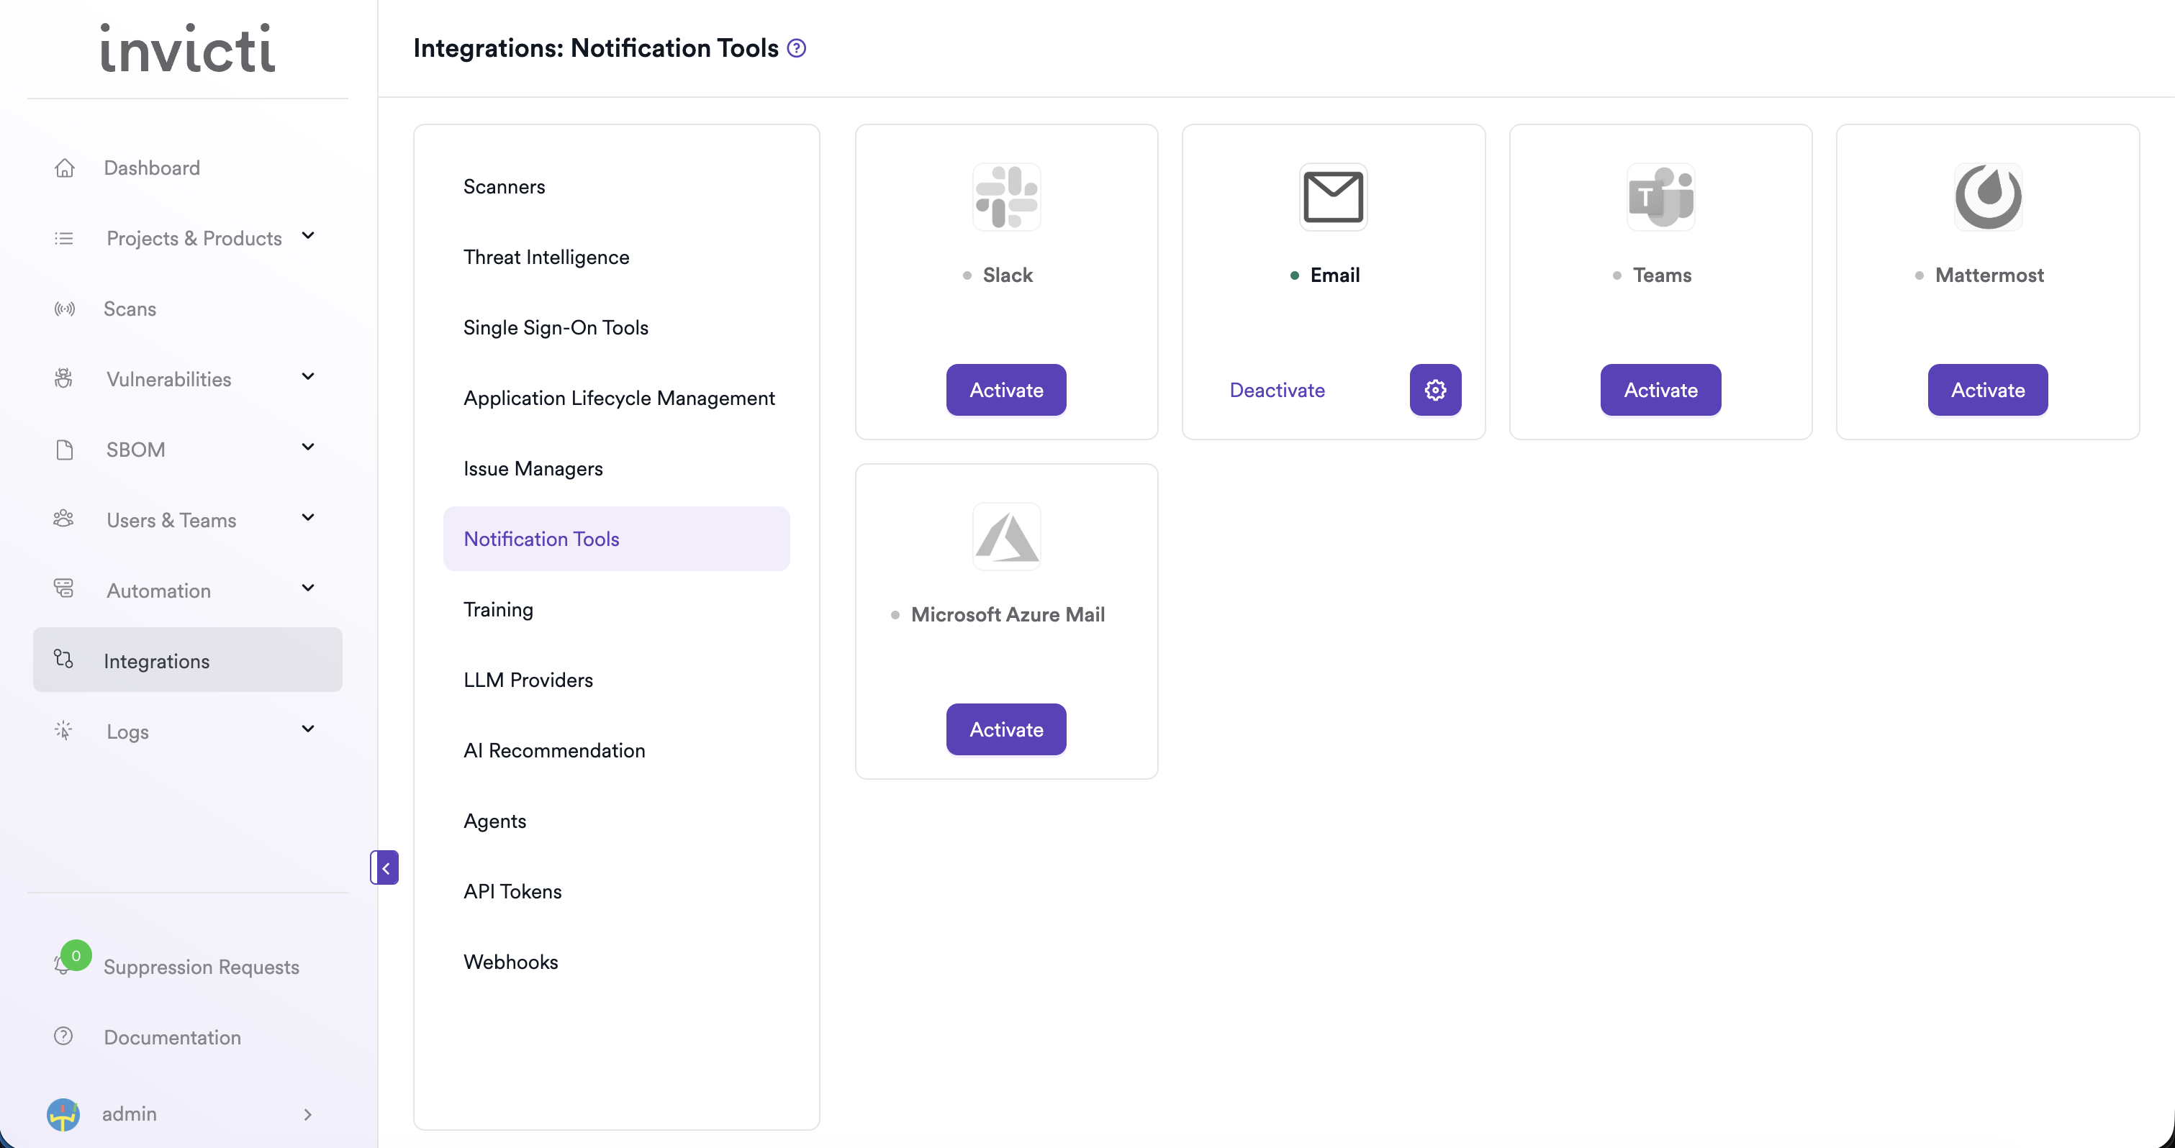Open the Issue Managers section

(533, 468)
